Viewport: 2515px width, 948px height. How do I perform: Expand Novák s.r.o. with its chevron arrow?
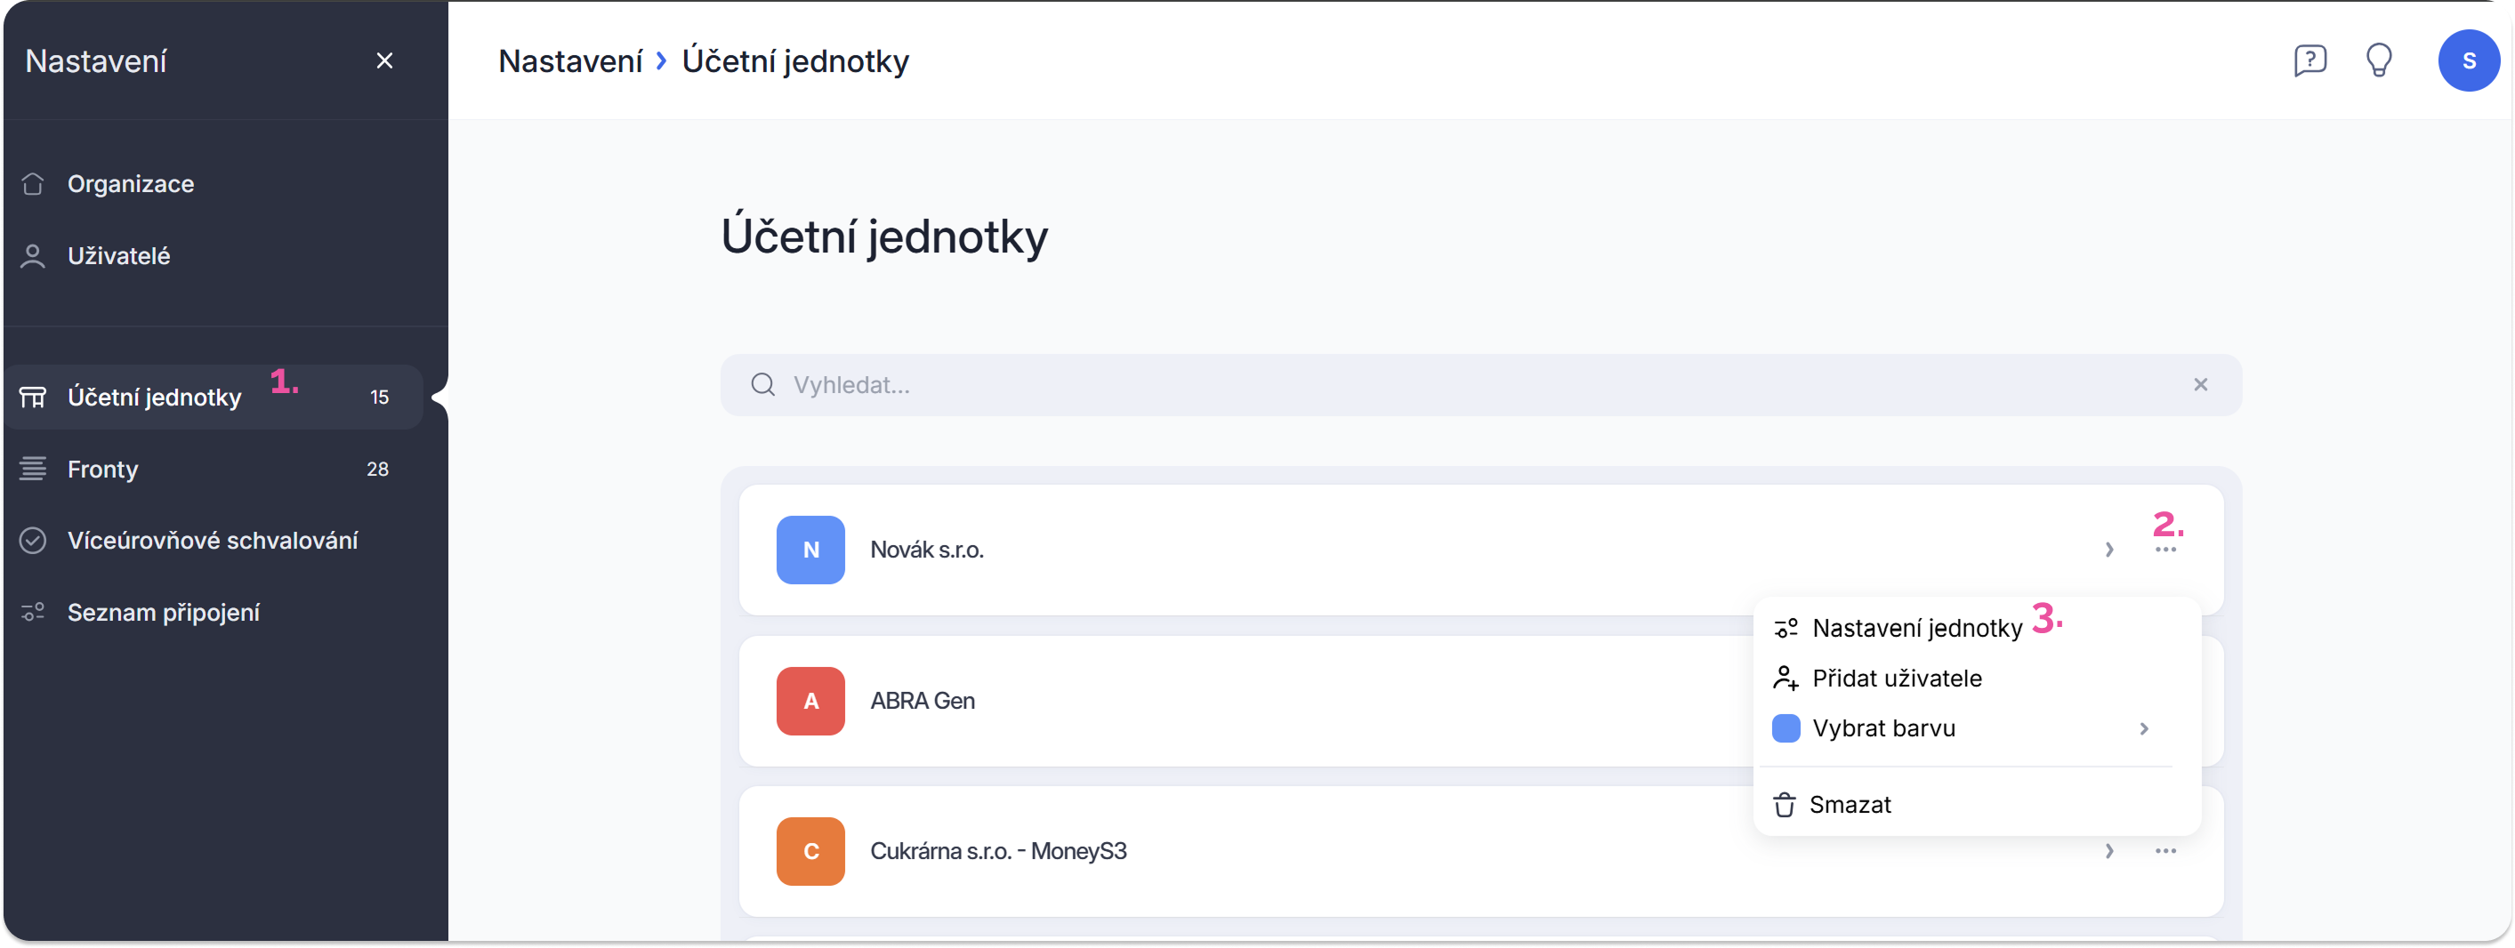tap(2108, 550)
